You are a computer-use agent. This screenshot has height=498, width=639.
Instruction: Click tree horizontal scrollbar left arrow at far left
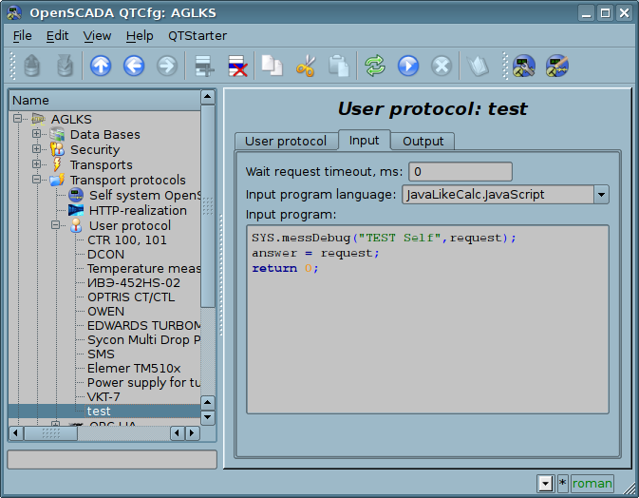pos(16,432)
